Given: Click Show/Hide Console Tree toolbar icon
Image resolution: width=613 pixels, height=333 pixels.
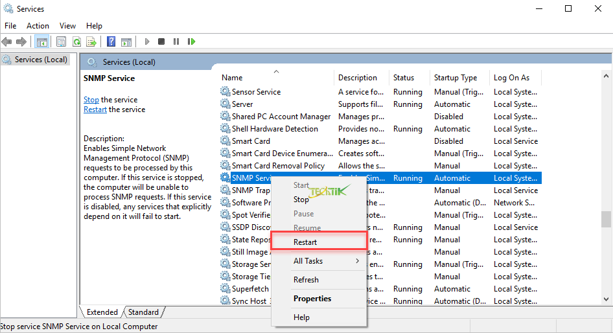Looking at the screenshot, I should coord(41,41).
